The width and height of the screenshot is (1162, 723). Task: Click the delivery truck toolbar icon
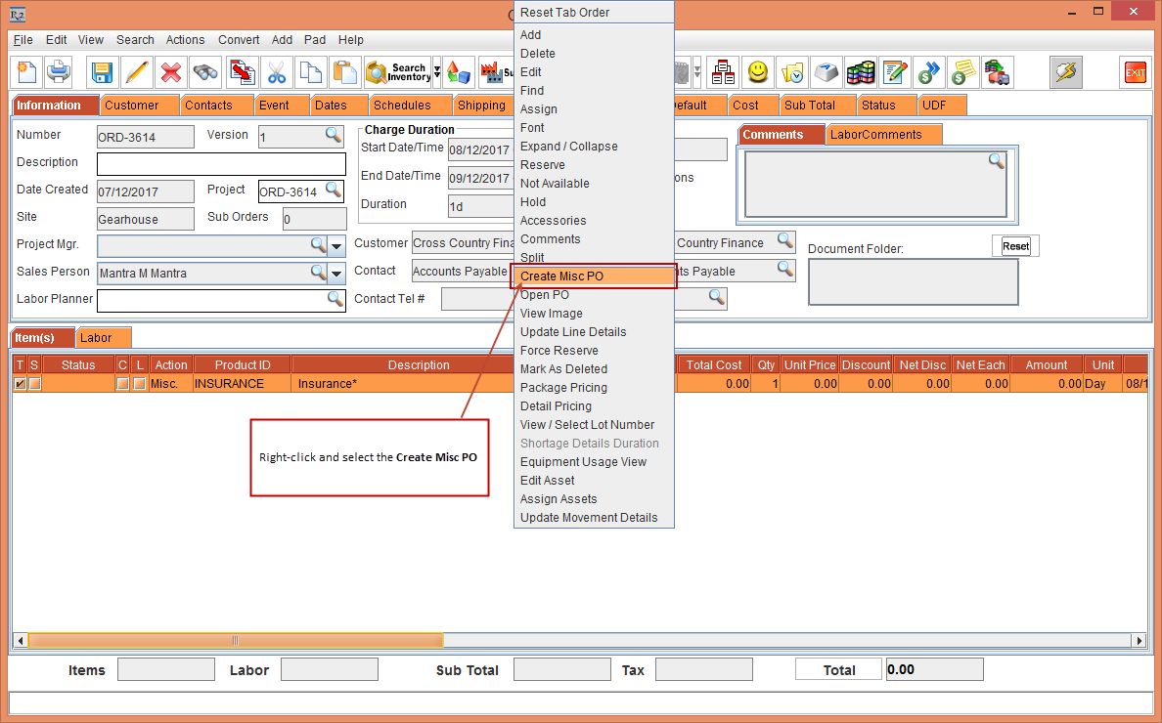pos(998,72)
